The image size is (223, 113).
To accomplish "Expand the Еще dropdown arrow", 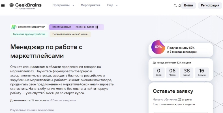I will tap(117, 5).
